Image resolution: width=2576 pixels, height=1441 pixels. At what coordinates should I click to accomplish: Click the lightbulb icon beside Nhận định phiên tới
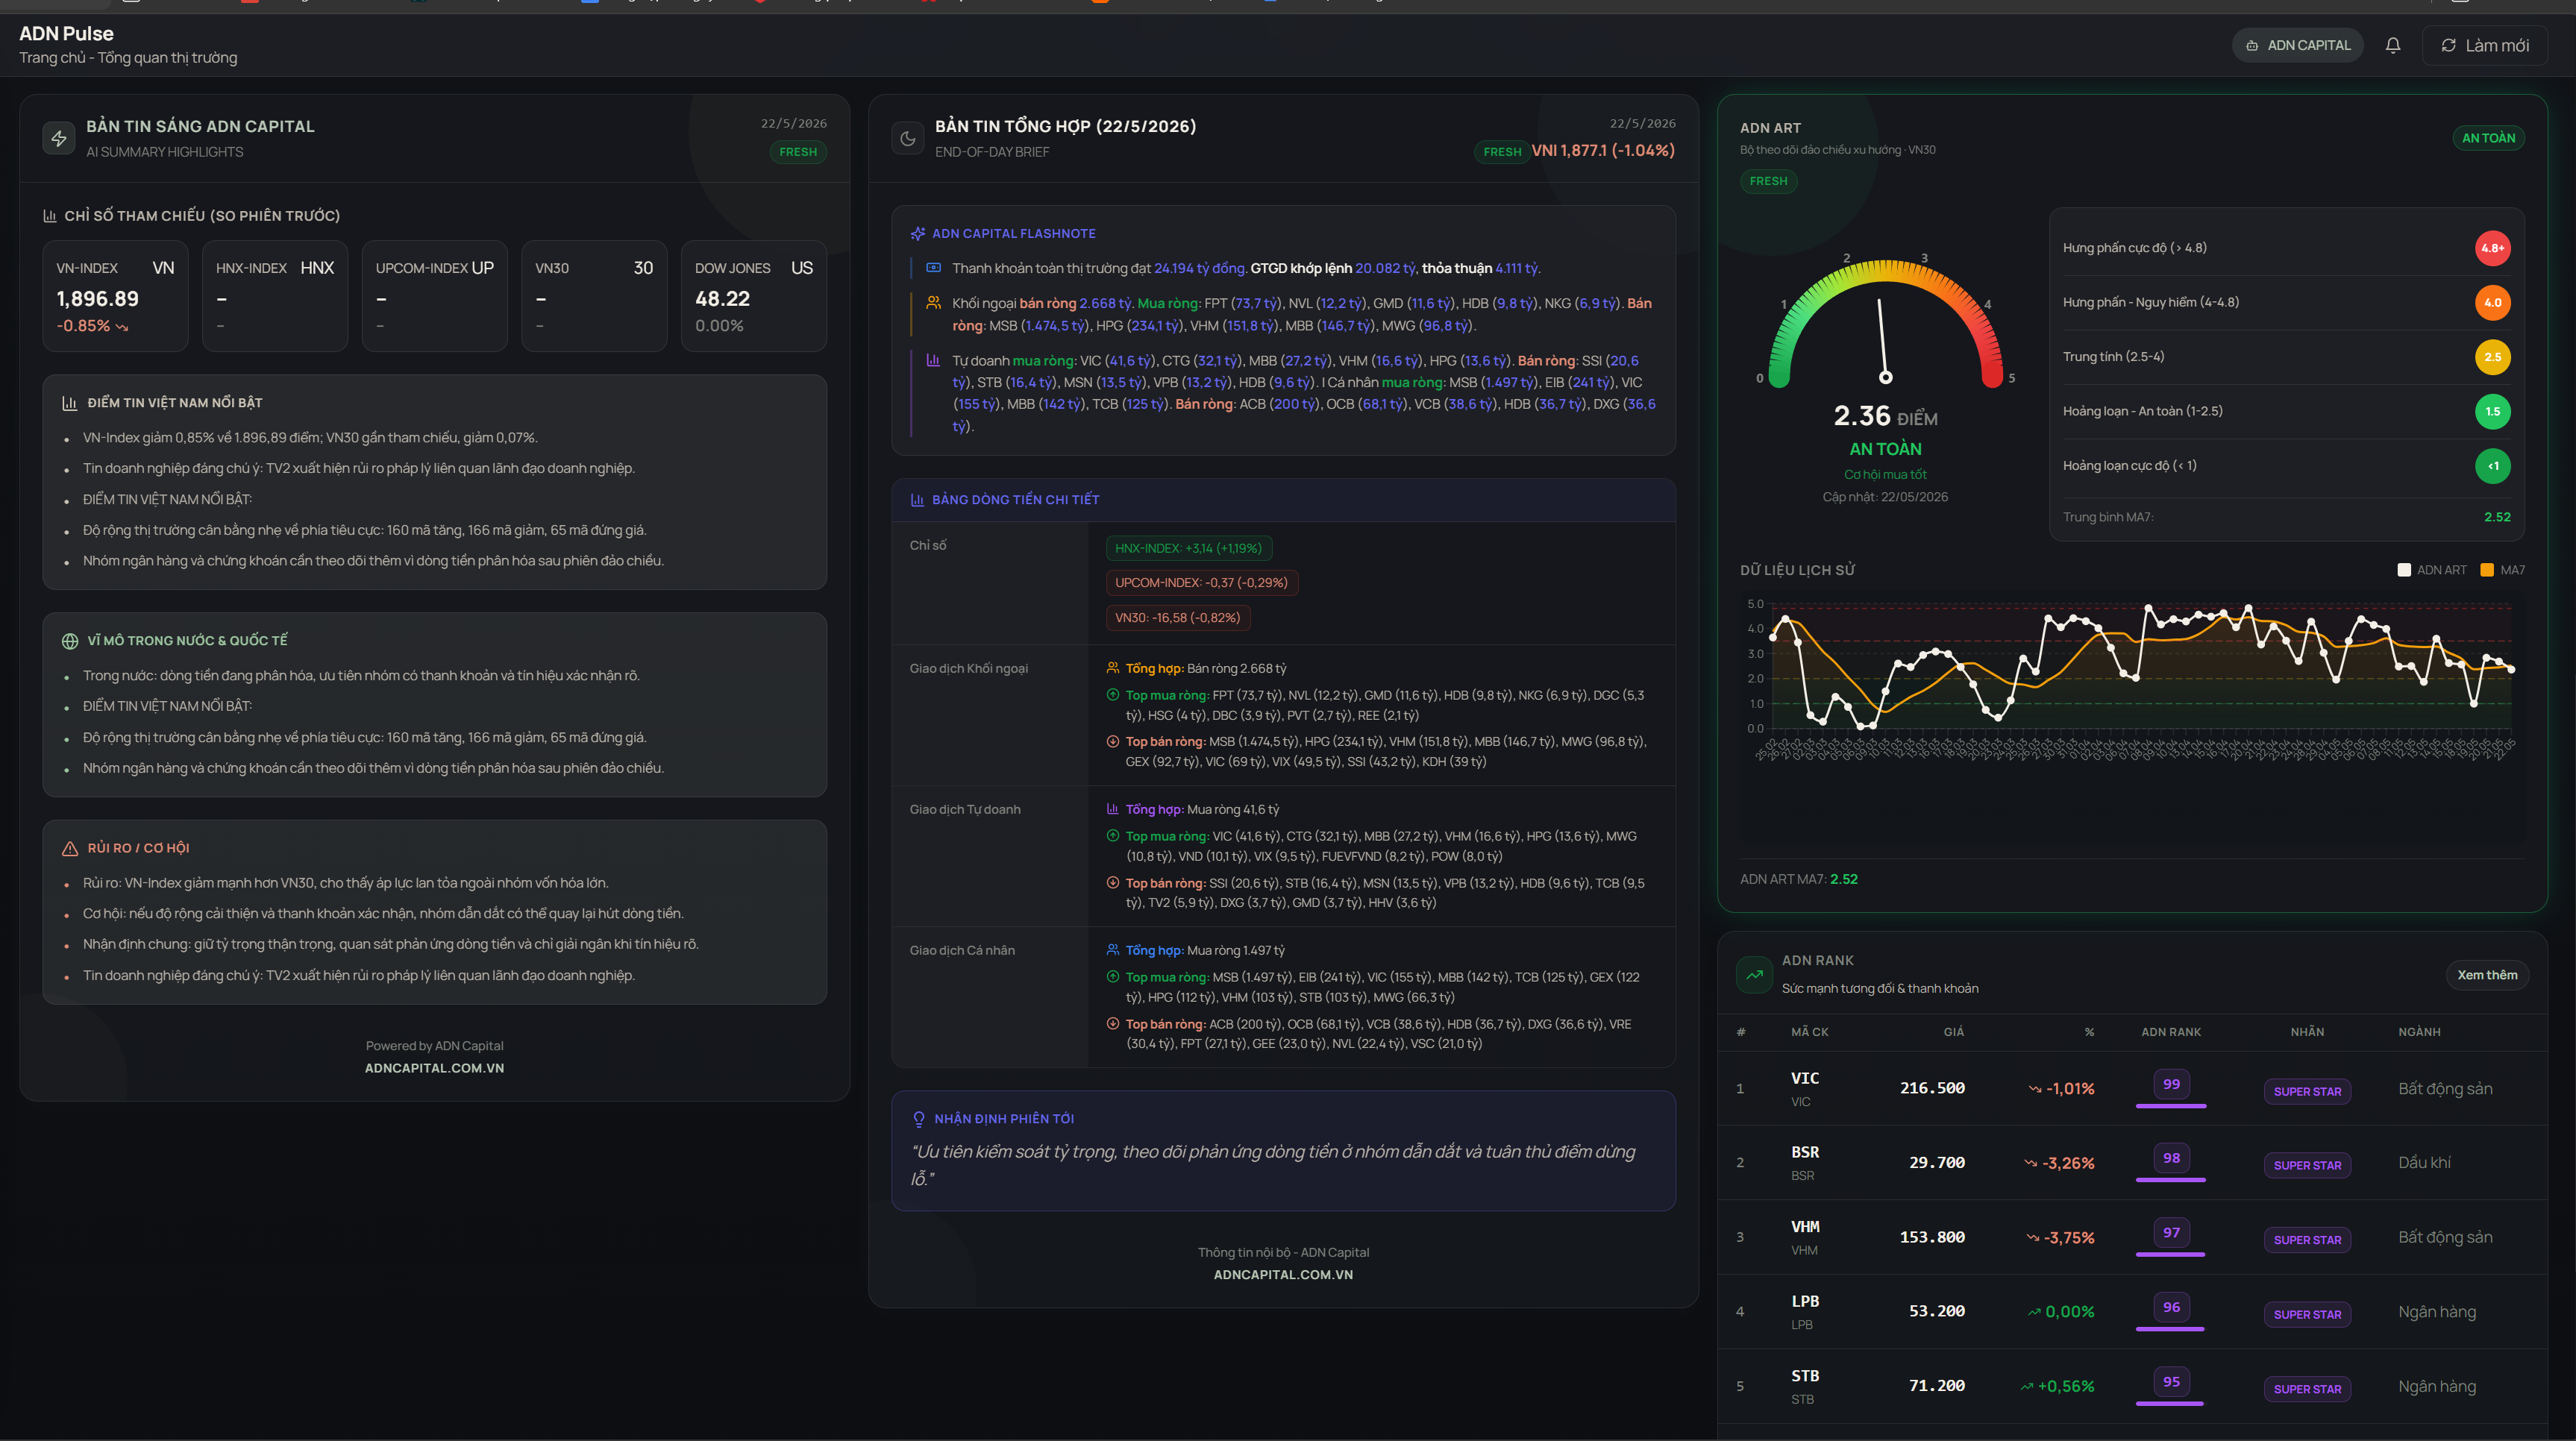[x=919, y=1119]
